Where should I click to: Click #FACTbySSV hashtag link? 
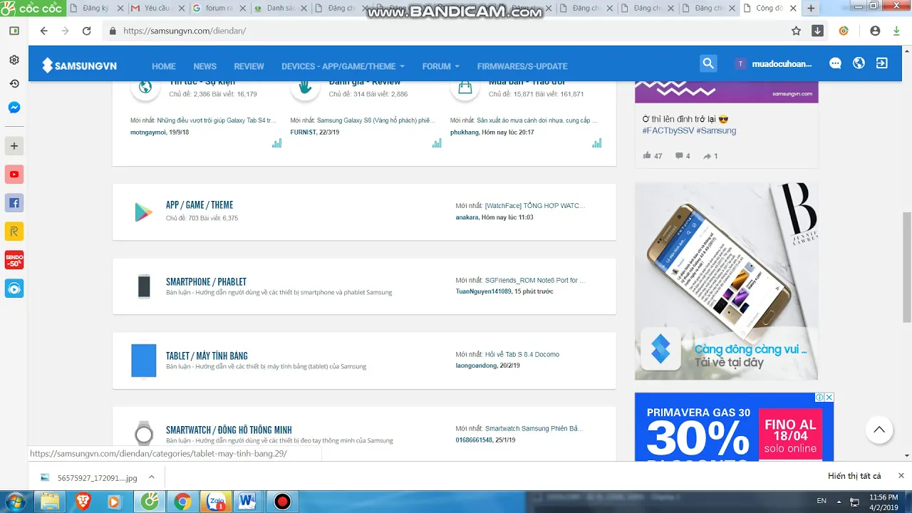pos(668,131)
